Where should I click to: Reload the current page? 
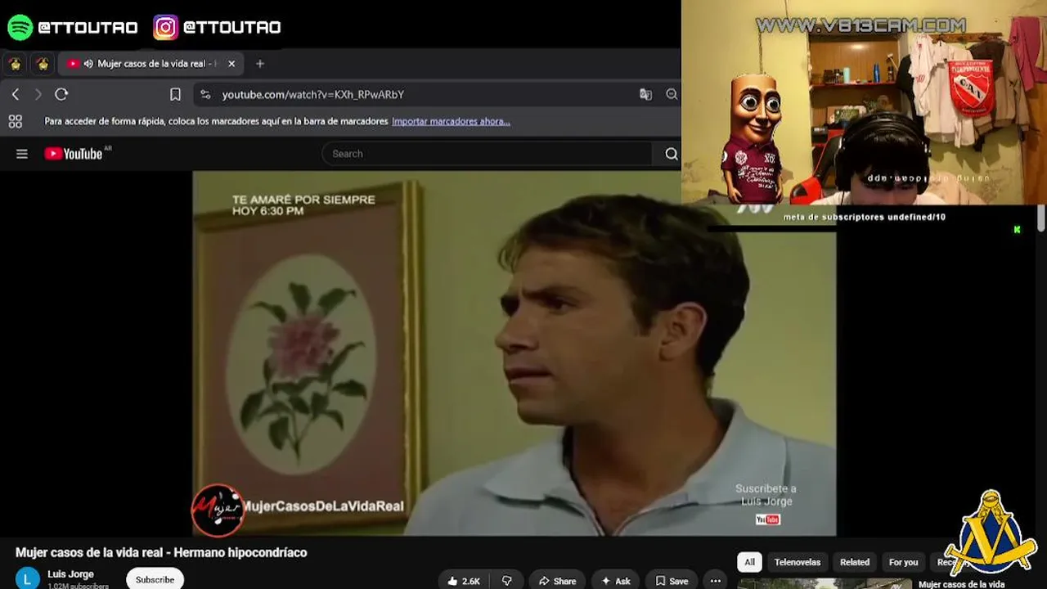point(61,95)
